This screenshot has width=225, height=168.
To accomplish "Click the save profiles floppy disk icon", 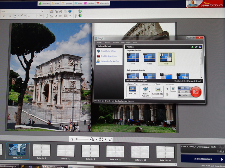I will click(200, 47).
